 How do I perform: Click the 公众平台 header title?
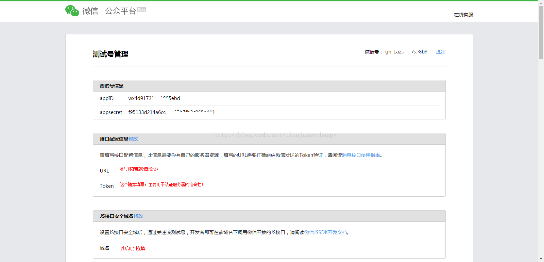[120, 11]
